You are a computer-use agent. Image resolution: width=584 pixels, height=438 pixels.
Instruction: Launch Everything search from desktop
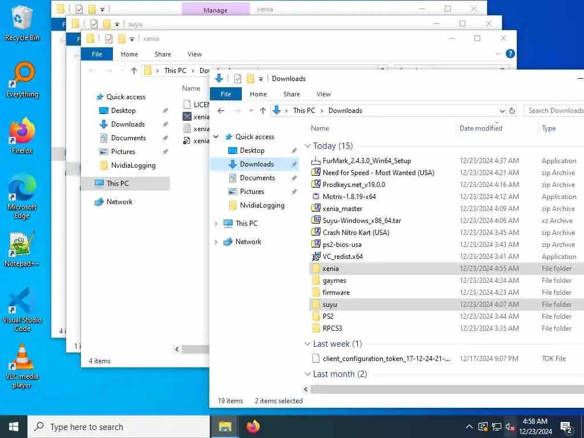pyautogui.click(x=22, y=80)
